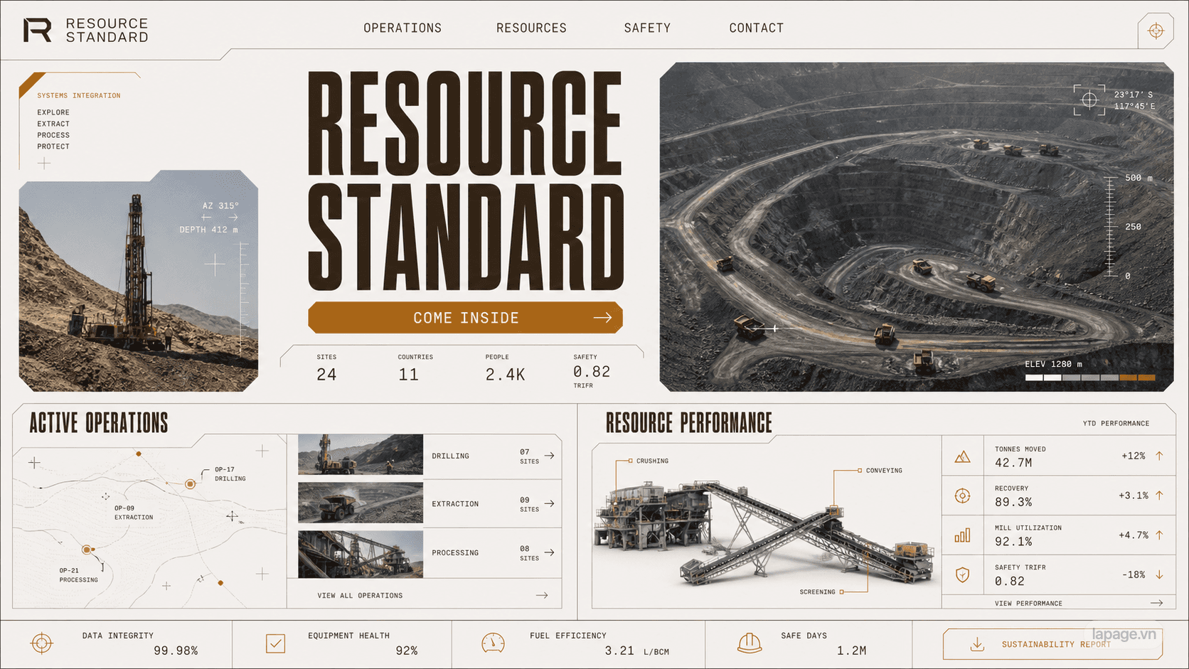Click the download icon in Sustainability Report
The width and height of the screenshot is (1189, 669).
click(x=977, y=644)
